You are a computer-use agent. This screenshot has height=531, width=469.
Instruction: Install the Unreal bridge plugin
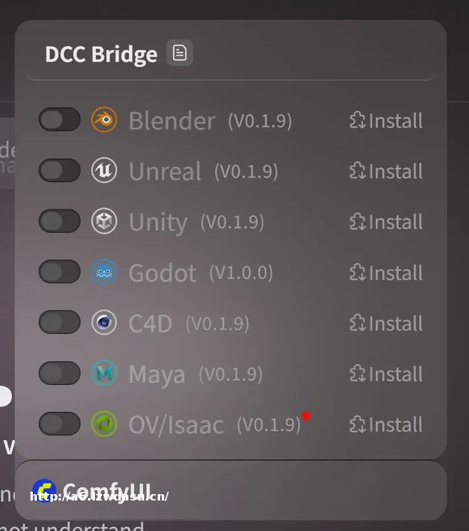(386, 171)
